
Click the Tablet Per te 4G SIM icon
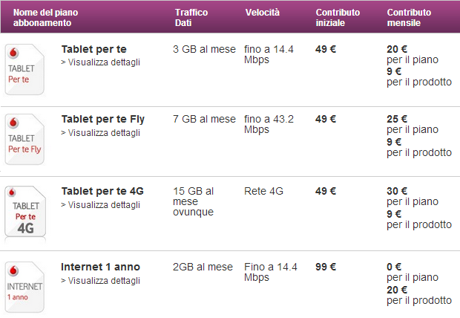pyautogui.click(x=25, y=212)
